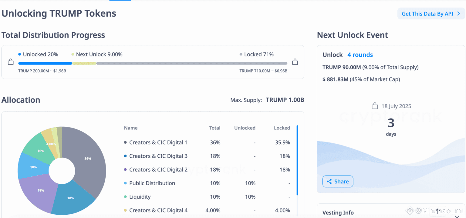Click the Total column header
The height and width of the screenshot is (218, 466).
pyautogui.click(x=215, y=128)
